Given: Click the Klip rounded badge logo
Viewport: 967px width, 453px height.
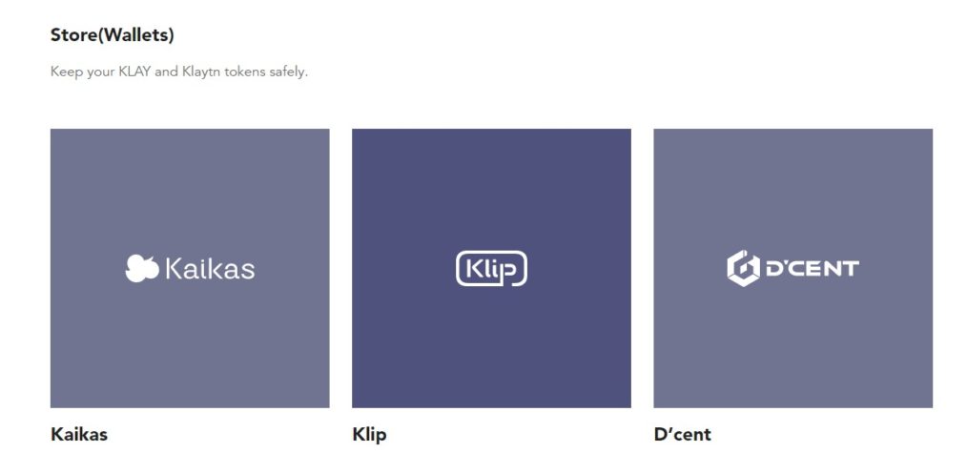Looking at the screenshot, I should click(491, 269).
